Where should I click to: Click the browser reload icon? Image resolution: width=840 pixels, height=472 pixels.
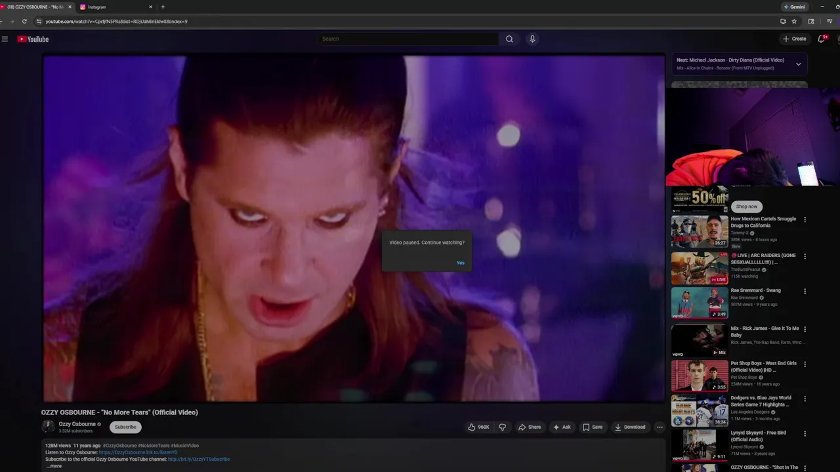tap(24, 21)
